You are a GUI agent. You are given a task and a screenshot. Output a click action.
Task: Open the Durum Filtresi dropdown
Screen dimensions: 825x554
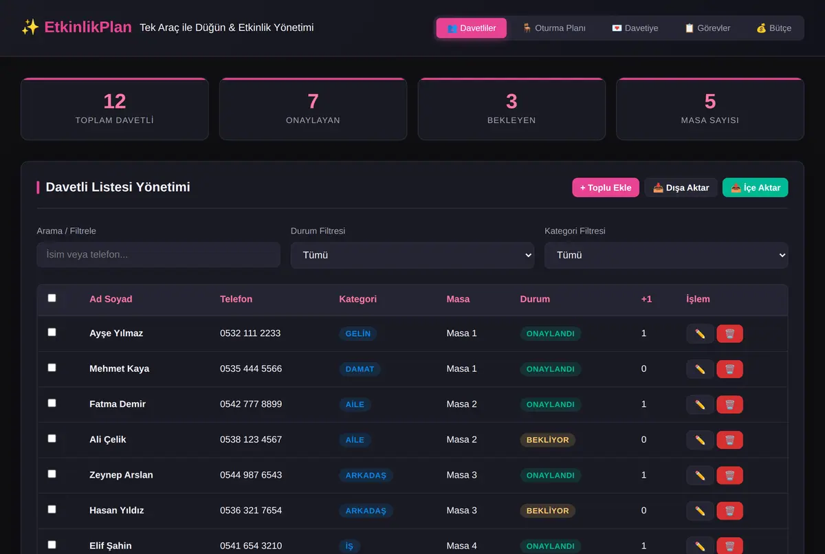click(412, 255)
